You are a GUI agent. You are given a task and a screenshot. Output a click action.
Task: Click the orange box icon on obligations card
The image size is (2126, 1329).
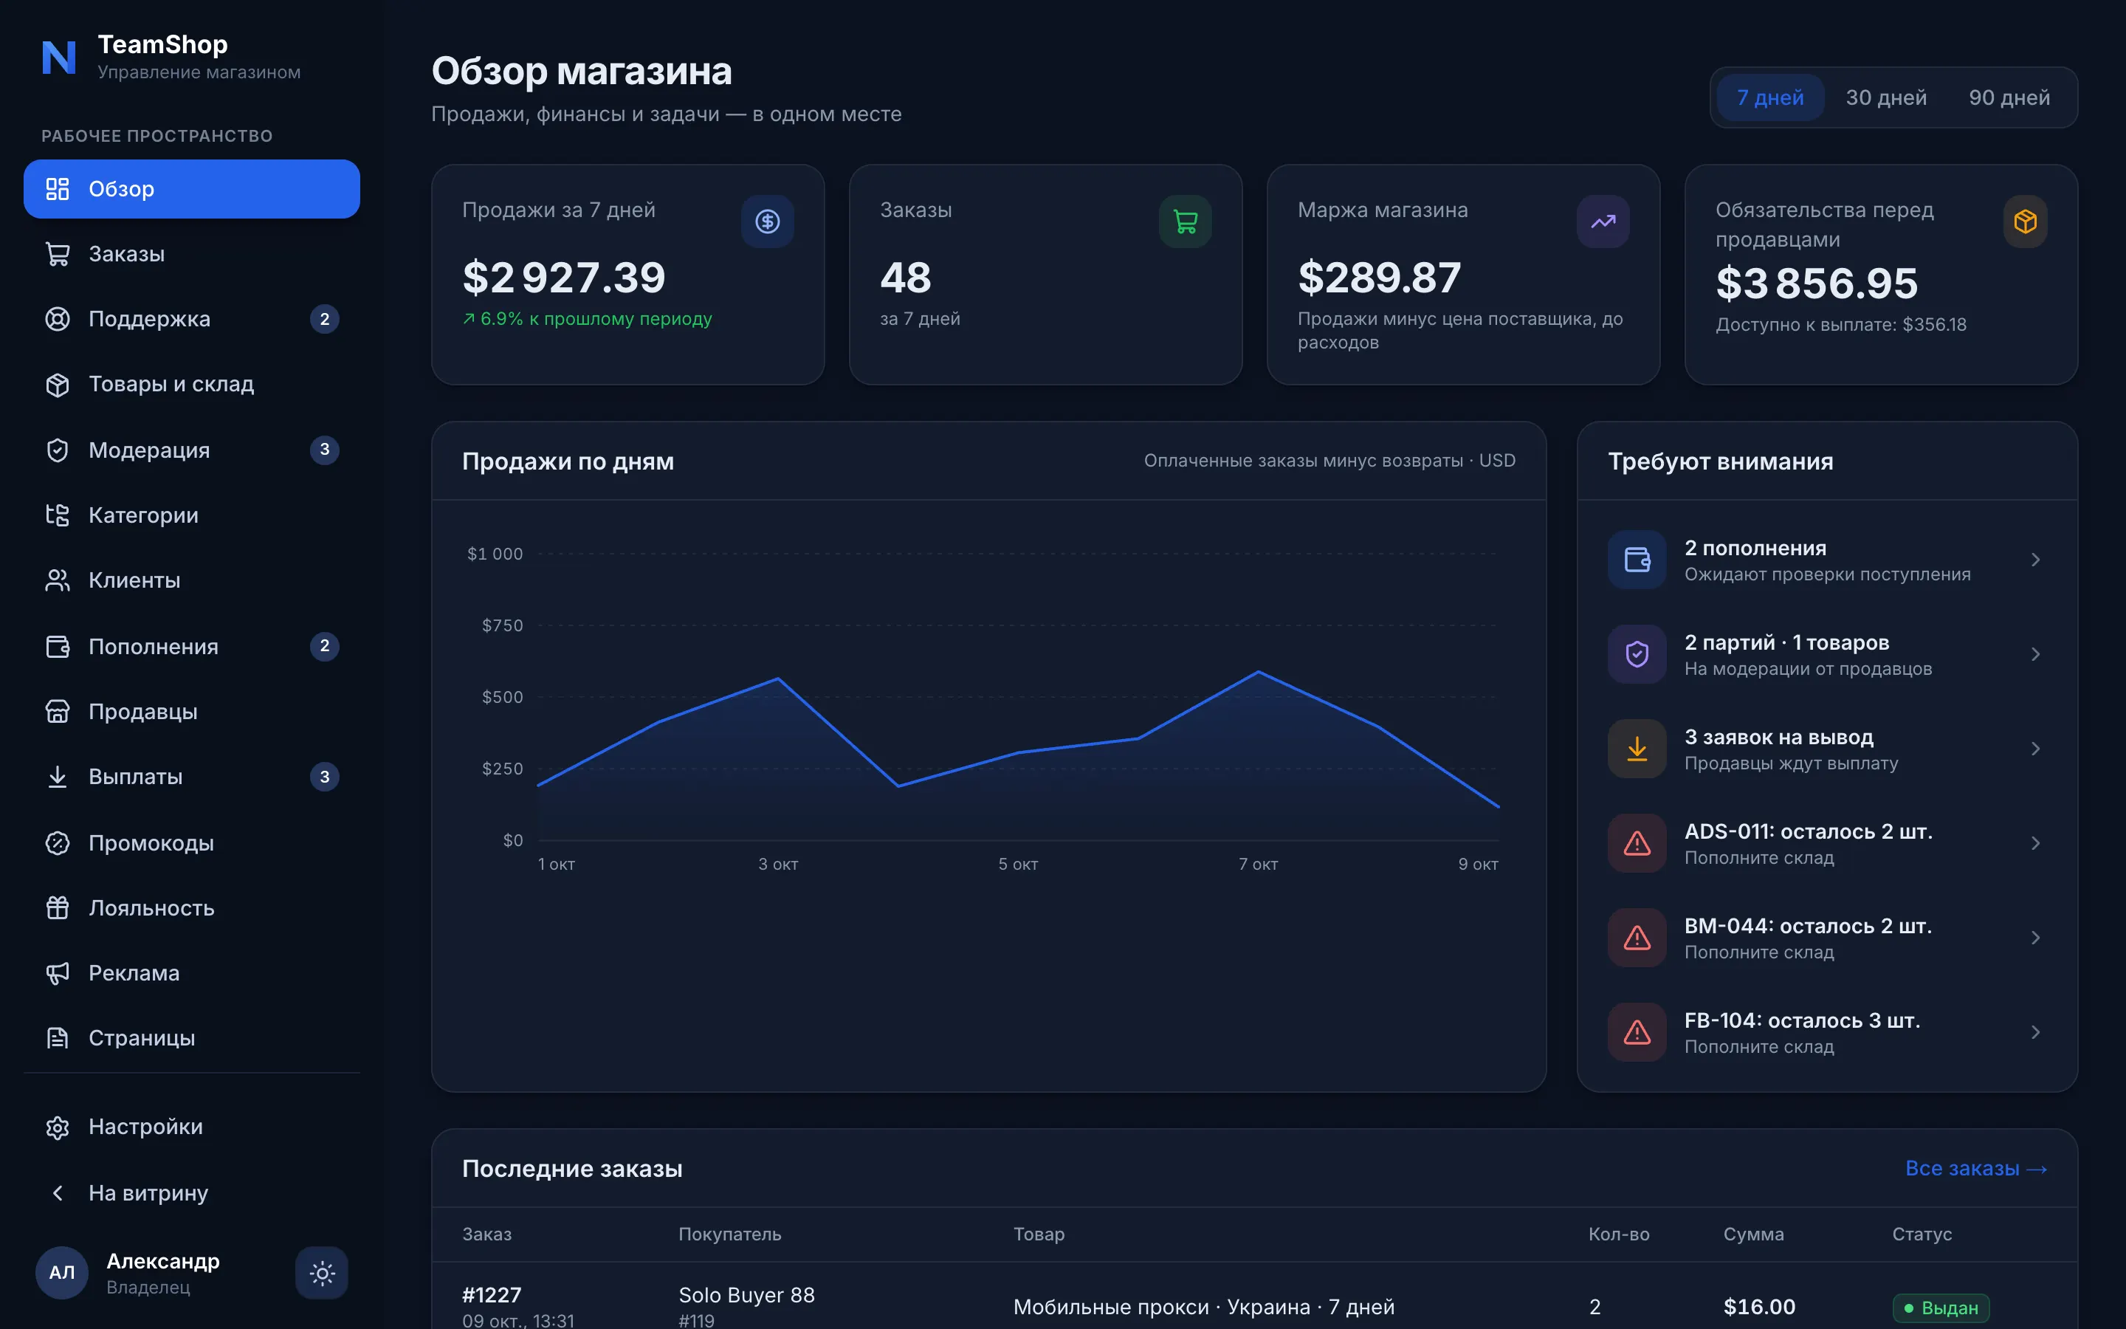point(2025,221)
